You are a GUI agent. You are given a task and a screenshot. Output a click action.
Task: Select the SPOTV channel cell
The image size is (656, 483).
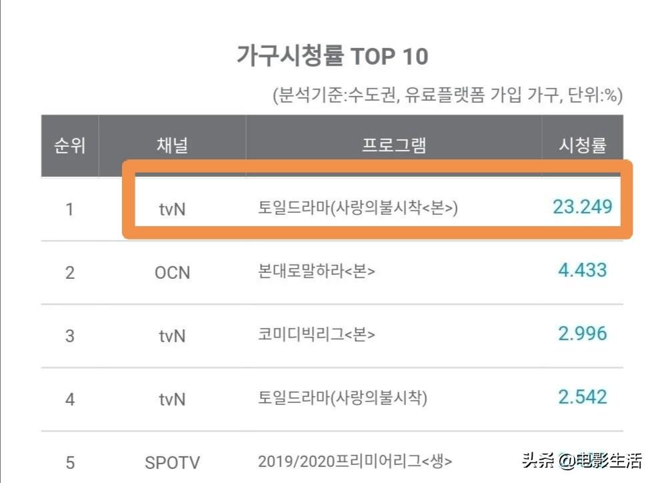tap(172, 462)
